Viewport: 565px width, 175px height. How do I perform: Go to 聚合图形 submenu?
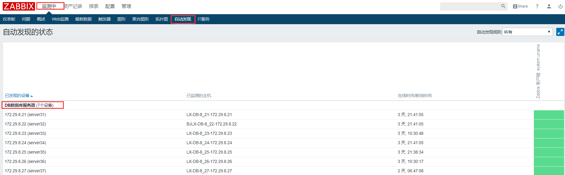point(140,19)
